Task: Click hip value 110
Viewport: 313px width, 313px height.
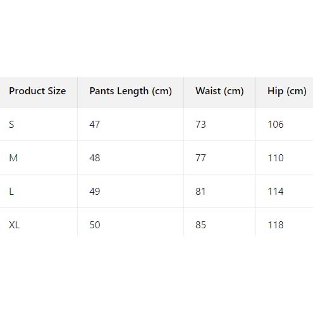Action: 276,158
